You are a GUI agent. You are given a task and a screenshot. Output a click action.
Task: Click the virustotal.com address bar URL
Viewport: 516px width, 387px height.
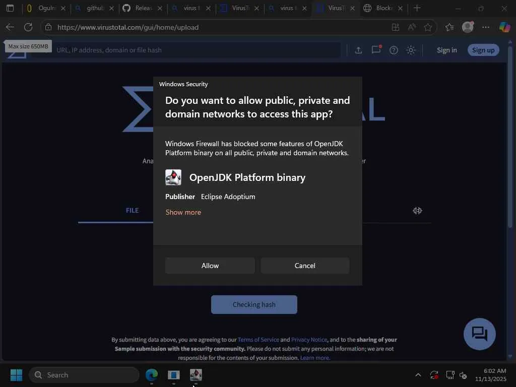(127, 27)
